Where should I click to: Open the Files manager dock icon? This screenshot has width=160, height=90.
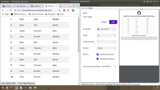pyautogui.click(x=7, y=88)
